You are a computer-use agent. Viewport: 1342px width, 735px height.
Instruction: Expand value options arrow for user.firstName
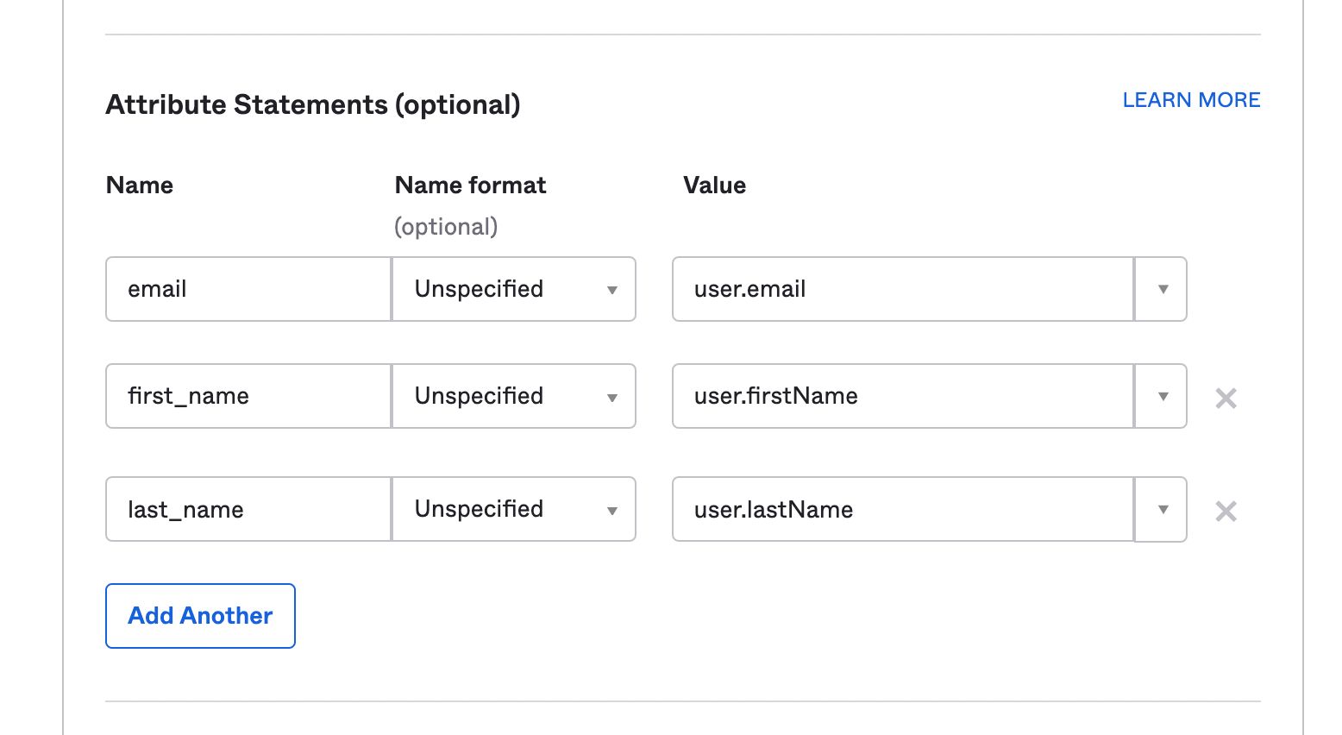tap(1162, 396)
